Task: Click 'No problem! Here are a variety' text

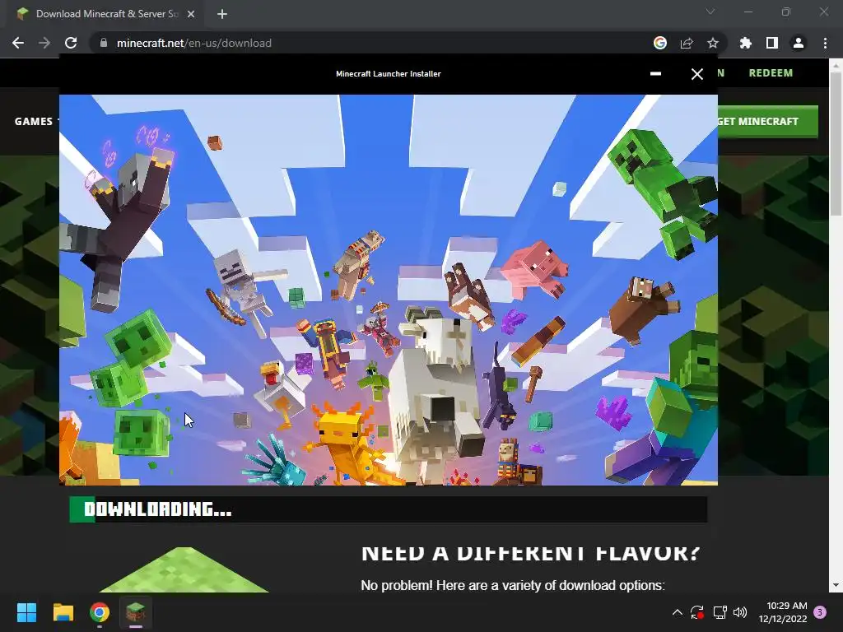Action: tap(513, 585)
